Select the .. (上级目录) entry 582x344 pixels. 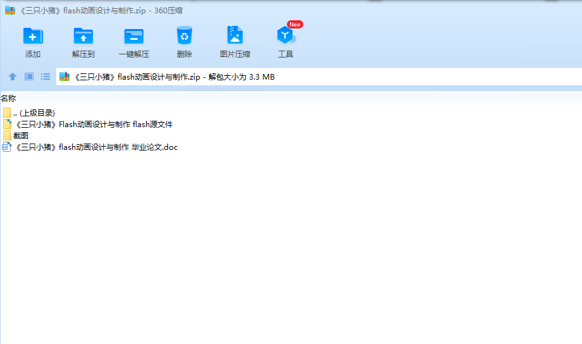pos(33,113)
